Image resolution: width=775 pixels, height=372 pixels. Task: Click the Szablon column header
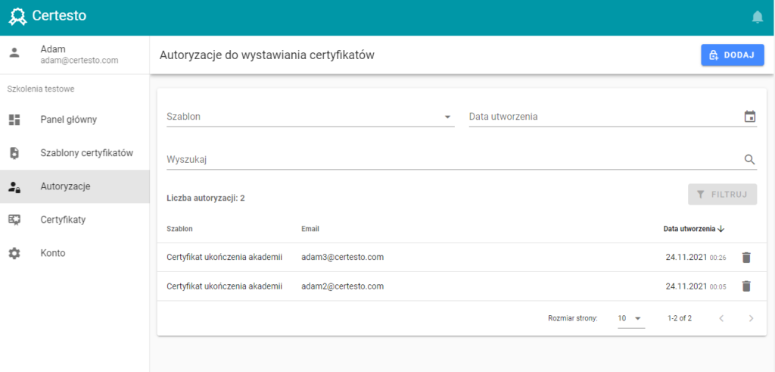point(180,229)
